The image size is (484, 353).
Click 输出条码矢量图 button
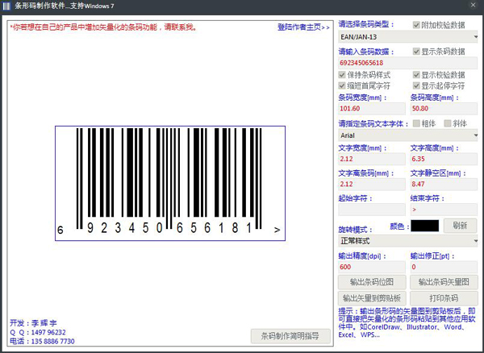tap(444, 282)
